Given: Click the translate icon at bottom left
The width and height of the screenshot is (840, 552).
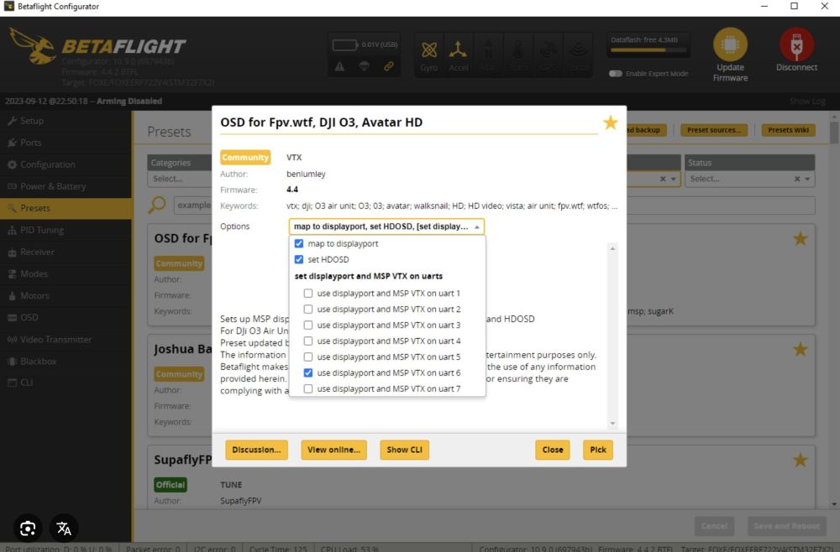Looking at the screenshot, I should pos(64,528).
